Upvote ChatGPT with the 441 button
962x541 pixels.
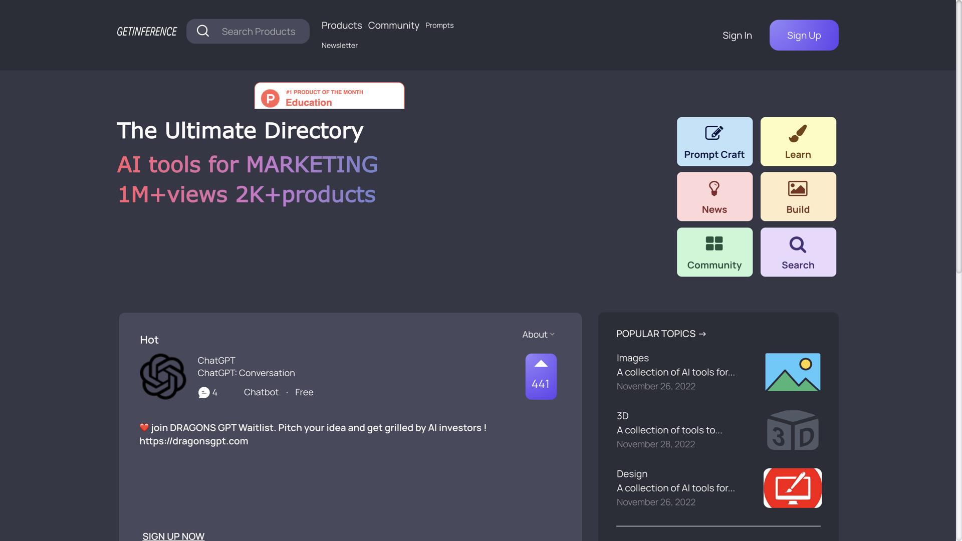(x=541, y=376)
